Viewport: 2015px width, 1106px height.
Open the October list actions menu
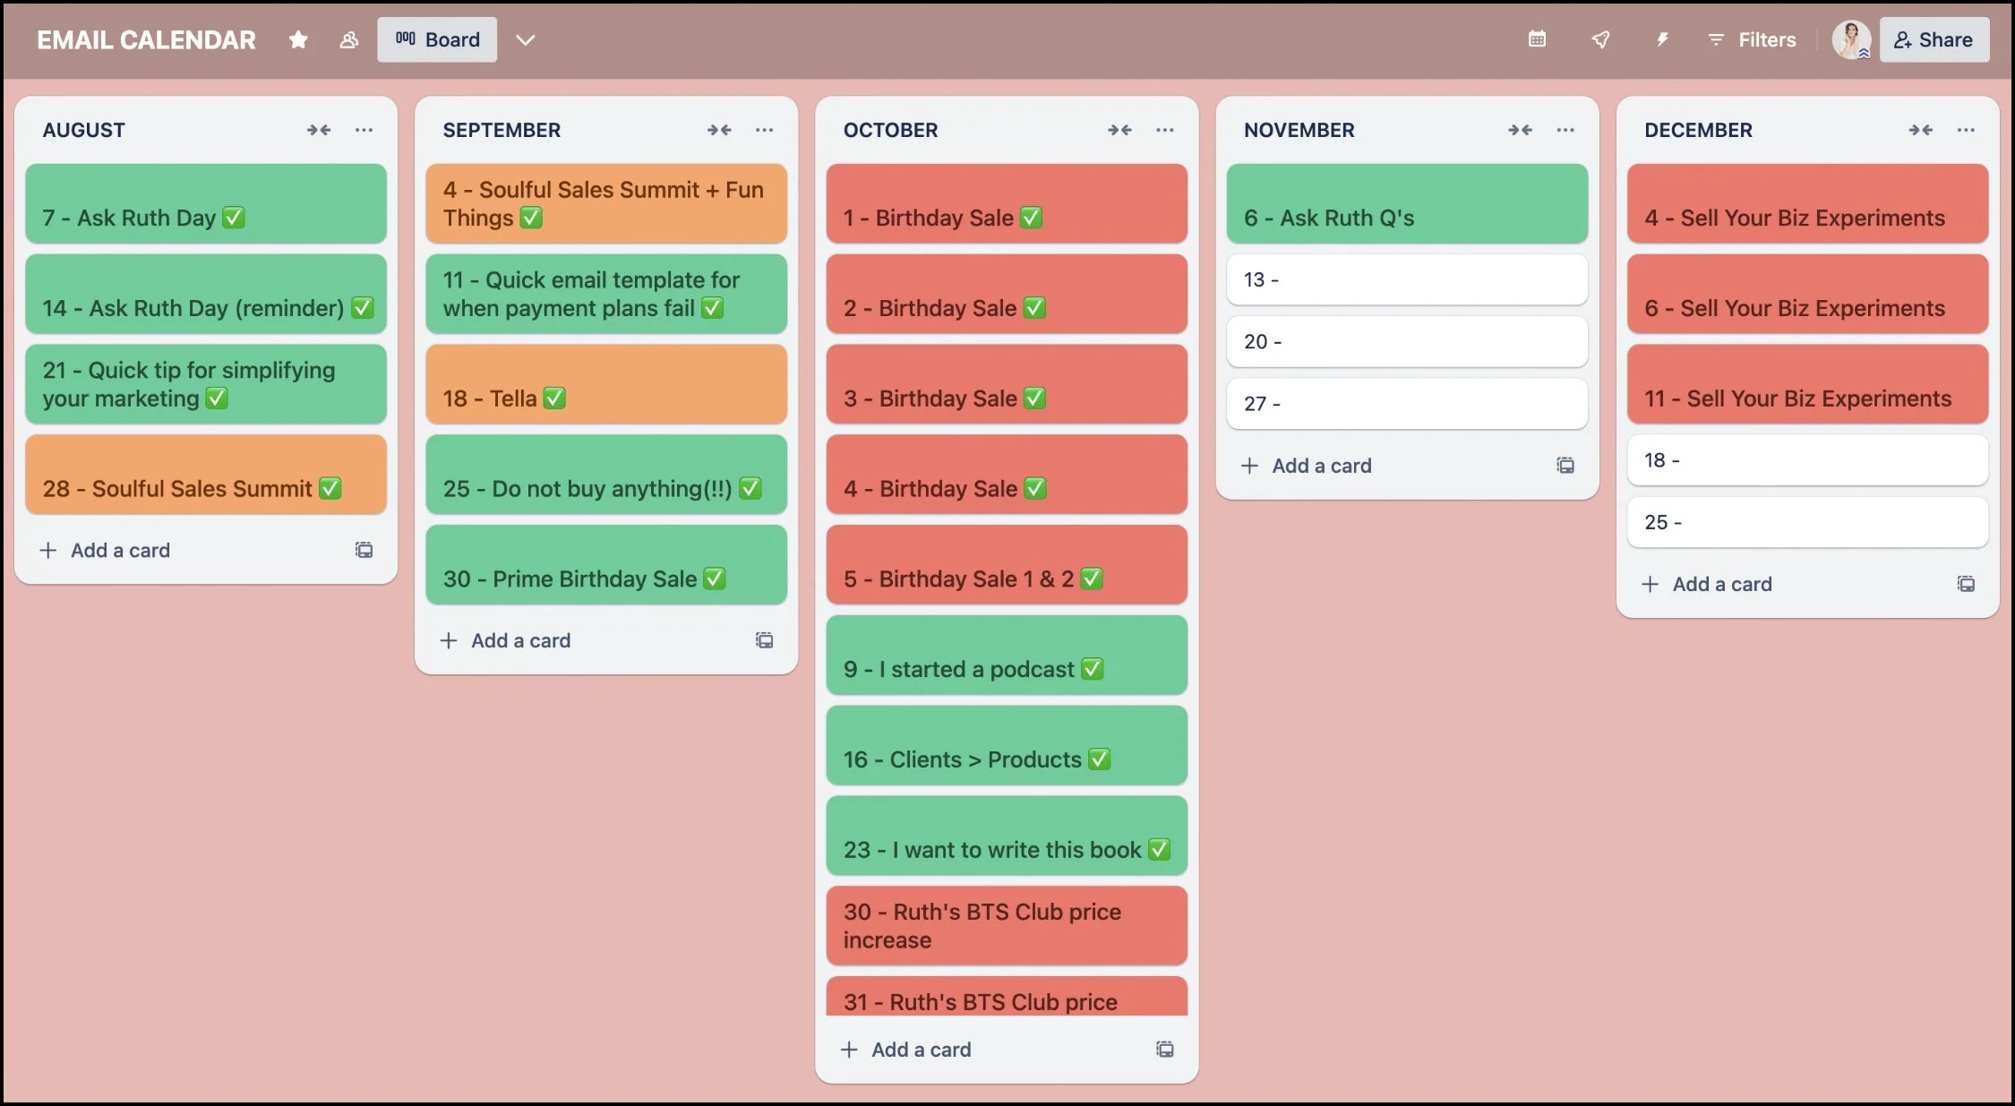point(1164,130)
